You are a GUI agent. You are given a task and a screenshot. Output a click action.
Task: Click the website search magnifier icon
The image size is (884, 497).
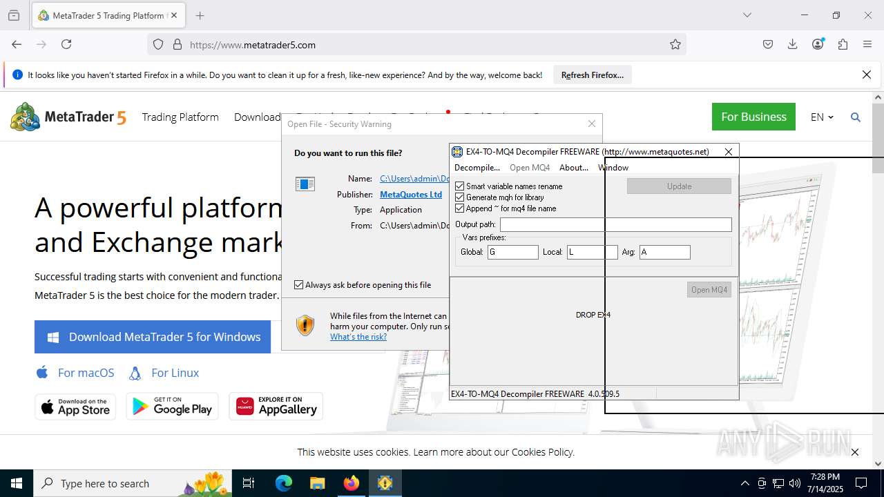[x=856, y=117]
